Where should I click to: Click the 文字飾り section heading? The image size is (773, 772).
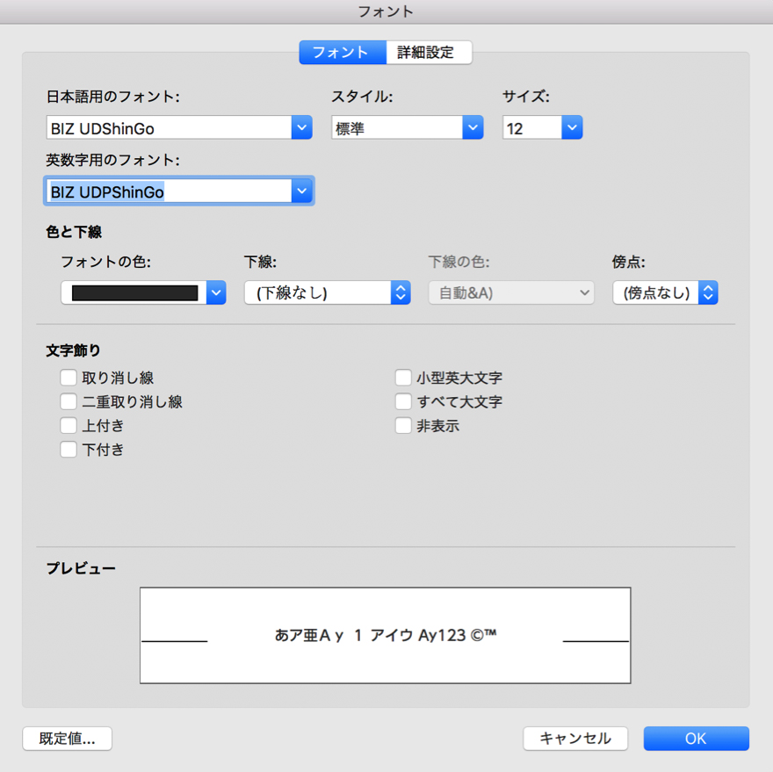pyautogui.click(x=73, y=351)
